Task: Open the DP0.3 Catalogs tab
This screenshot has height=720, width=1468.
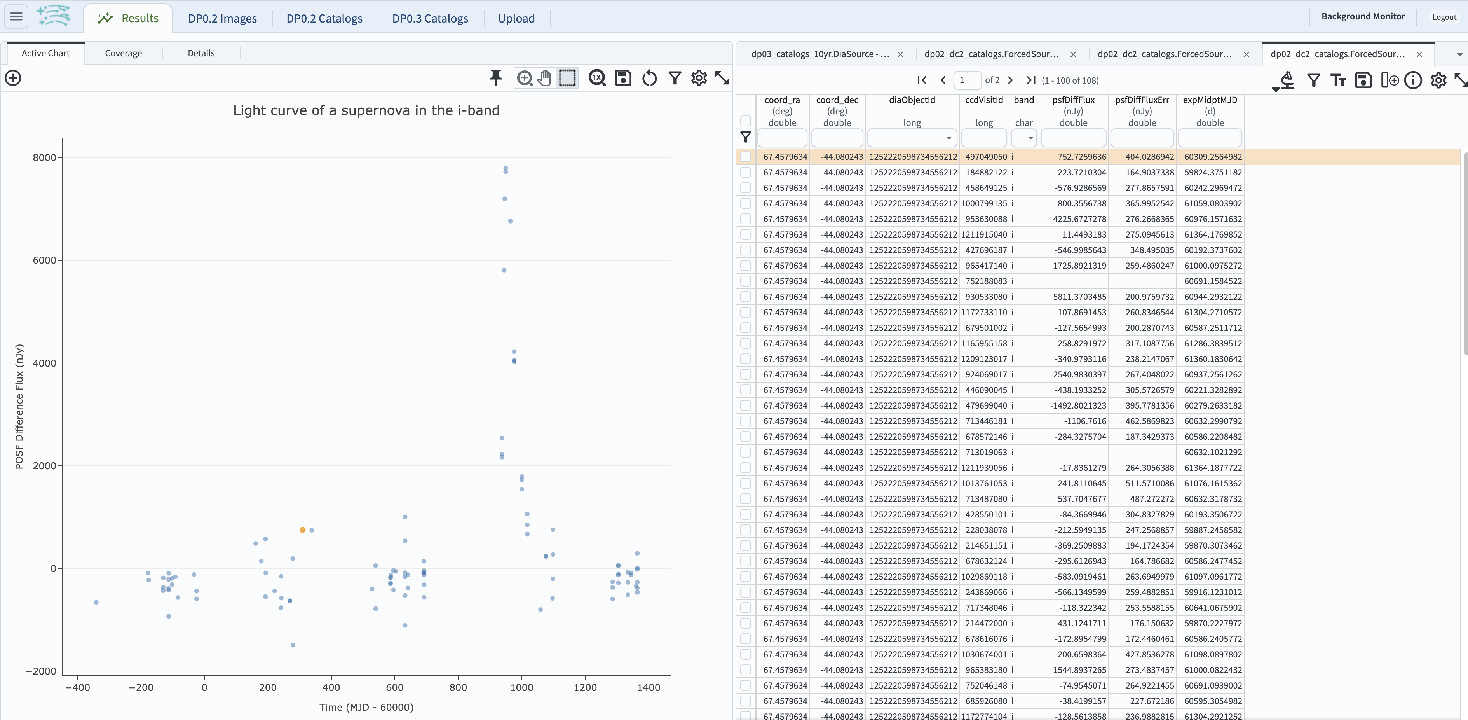Action: pyautogui.click(x=430, y=18)
